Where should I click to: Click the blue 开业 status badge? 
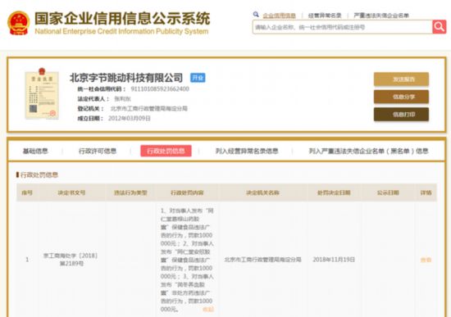point(198,78)
